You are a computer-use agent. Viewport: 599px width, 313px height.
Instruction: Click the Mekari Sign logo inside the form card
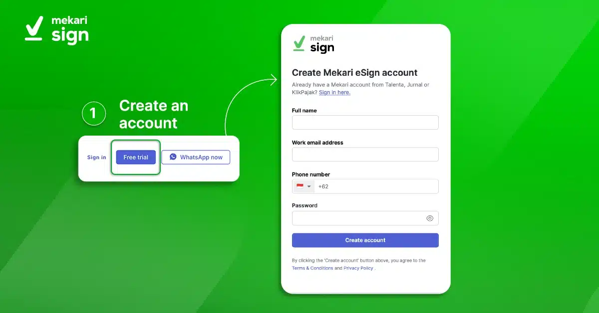point(313,44)
